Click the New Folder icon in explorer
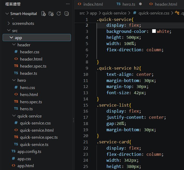Screen dimensions: 184x170 tap(51, 14)
